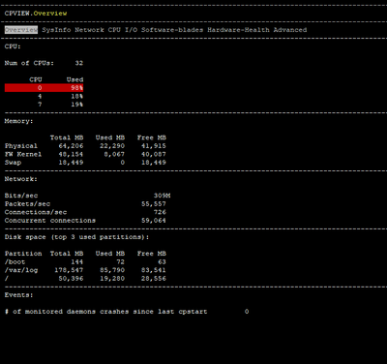Click root partition used value 19,280
This screenshot has width=387, height=364.
pos(112,278)
